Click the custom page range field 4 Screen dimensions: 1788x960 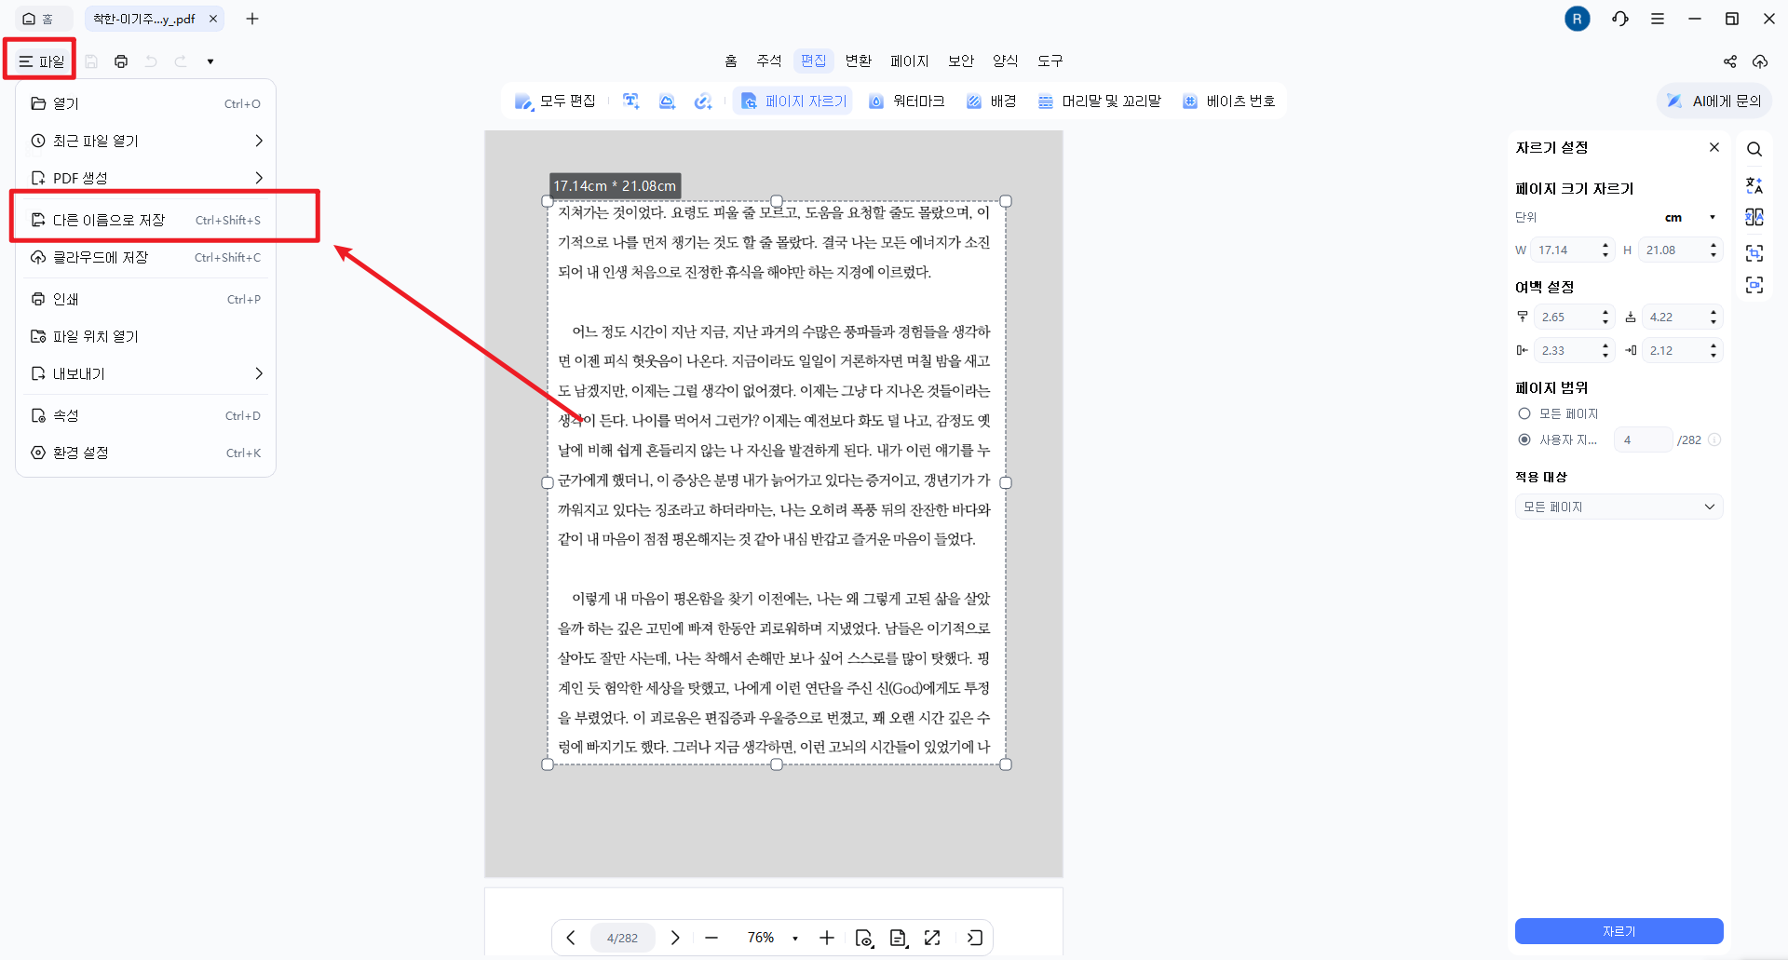[x=1643, y=439]
